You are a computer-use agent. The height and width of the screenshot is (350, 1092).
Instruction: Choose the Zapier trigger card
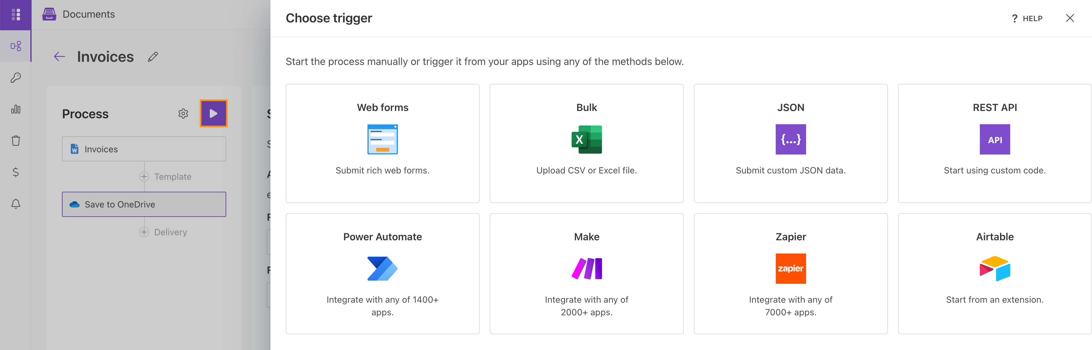pos(791,274)
